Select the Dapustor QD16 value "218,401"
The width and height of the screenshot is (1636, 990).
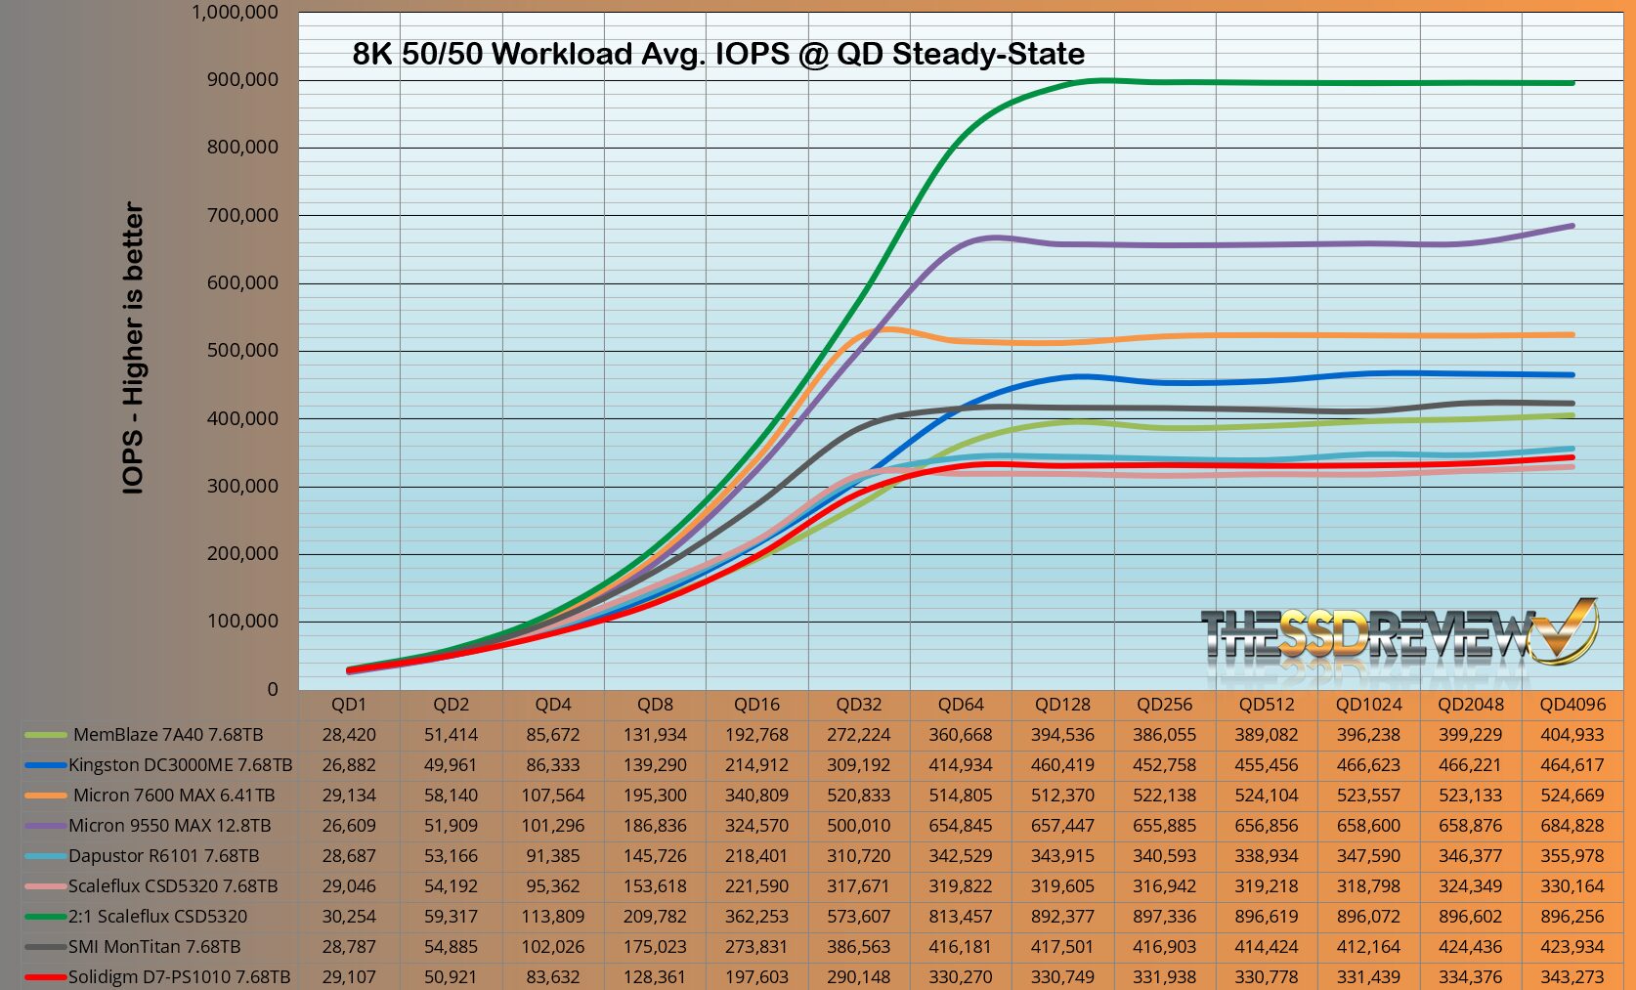(756, 856)
